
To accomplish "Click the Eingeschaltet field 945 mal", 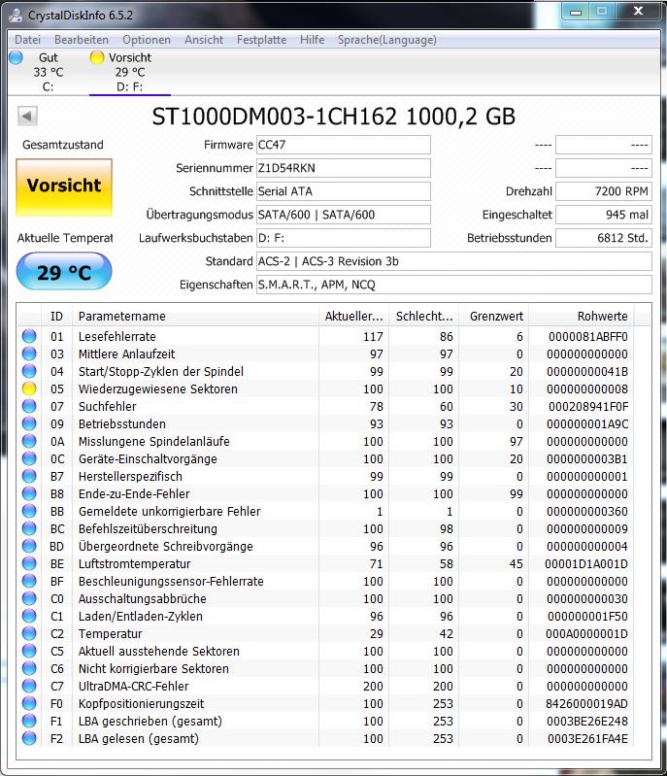I will coord(604,215).
